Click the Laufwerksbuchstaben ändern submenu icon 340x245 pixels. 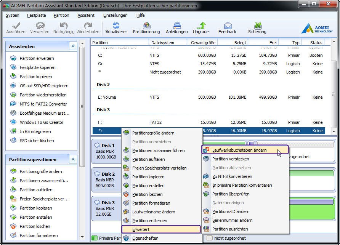click(x=207, y=150)
